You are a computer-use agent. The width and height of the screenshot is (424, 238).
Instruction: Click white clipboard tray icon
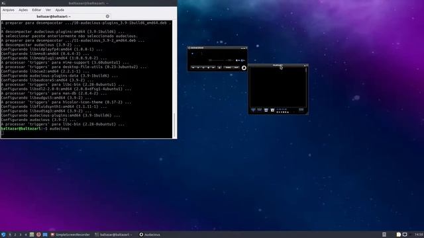[399, 235]
